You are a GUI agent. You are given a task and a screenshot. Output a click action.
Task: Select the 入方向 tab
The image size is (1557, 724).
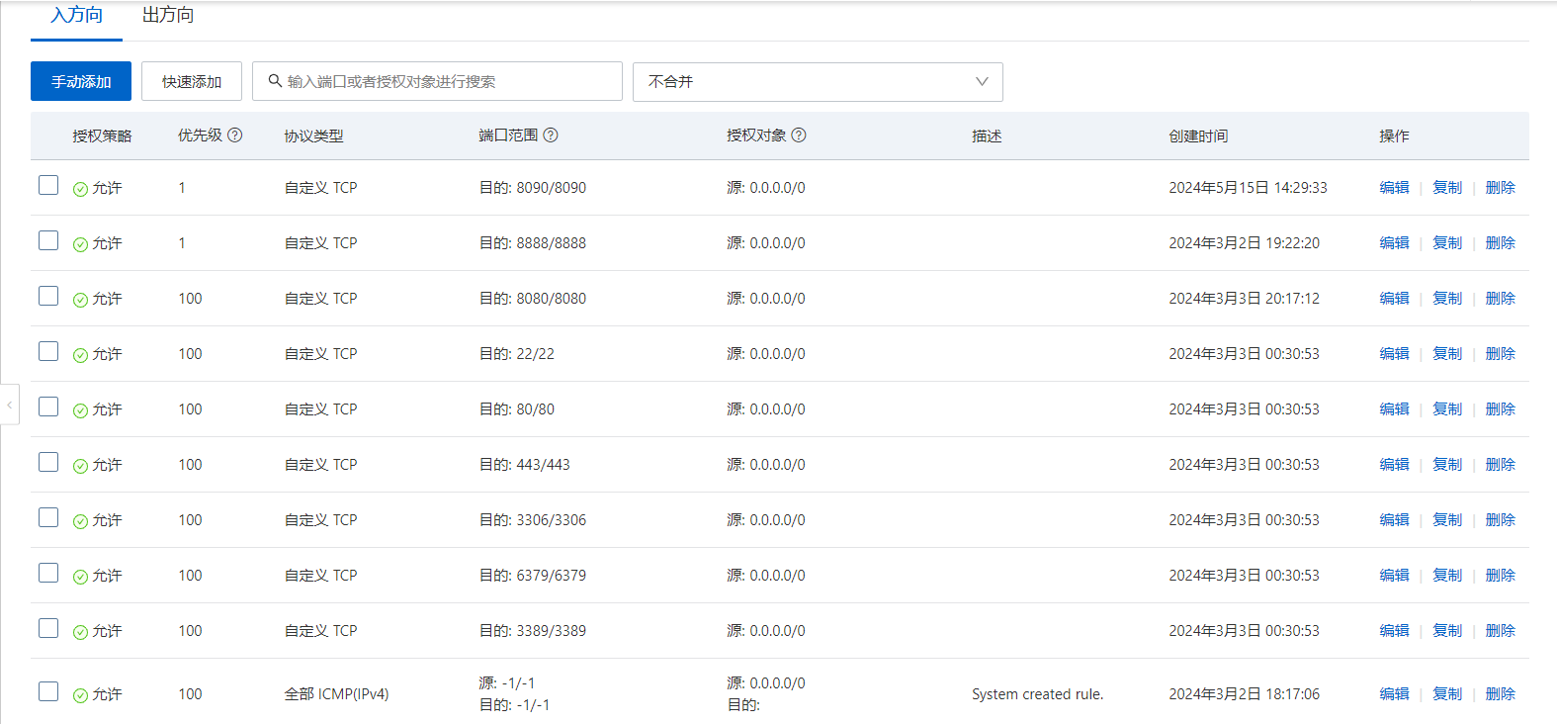click(76, 16)
